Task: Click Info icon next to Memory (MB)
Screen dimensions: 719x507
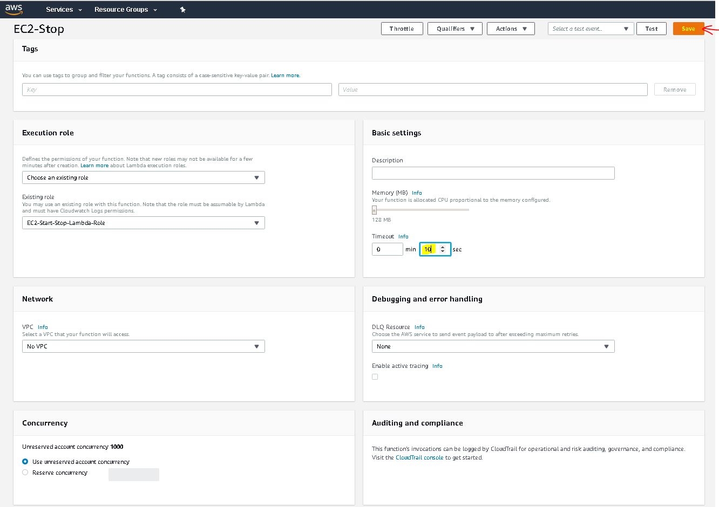Action: (417, 193)
